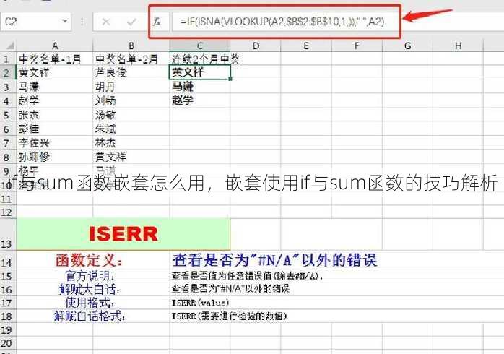Click cell containing 朱斌
Image resolution: width=504 pixels, height=354 pixels.
131,129
